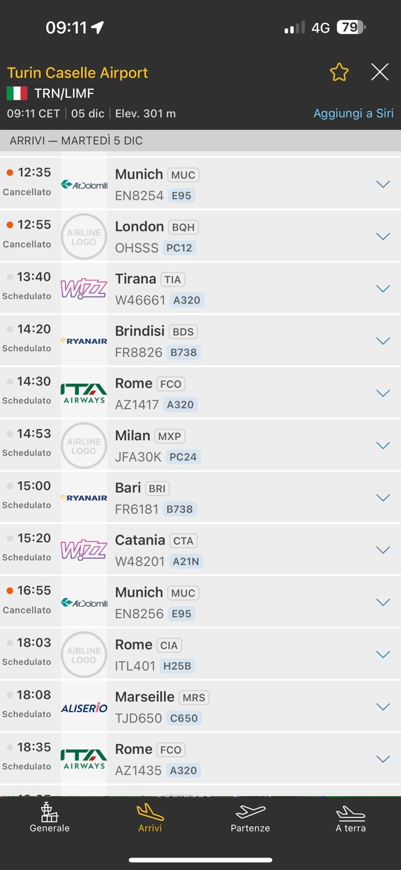Tap placeholder airline logo for Milan JFA30K
The height and width of the screenshot is (870, 401).
click(x=84, y=445)
